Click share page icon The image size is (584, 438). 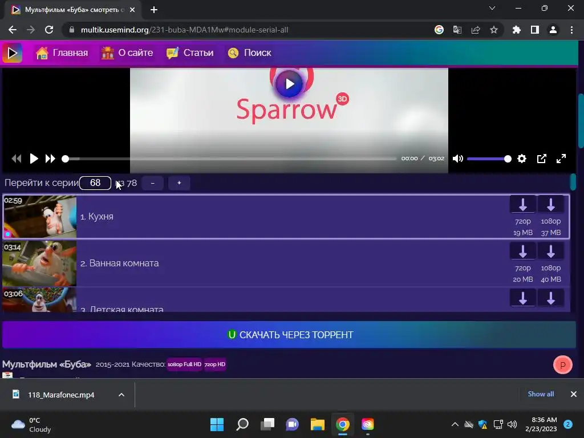point(476,30)
